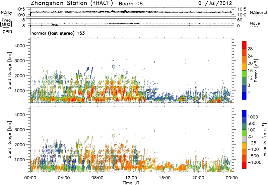Click 'normal (fast stereo) 153' text
This screenshot has height=185, width=268.
pos(58,33)
